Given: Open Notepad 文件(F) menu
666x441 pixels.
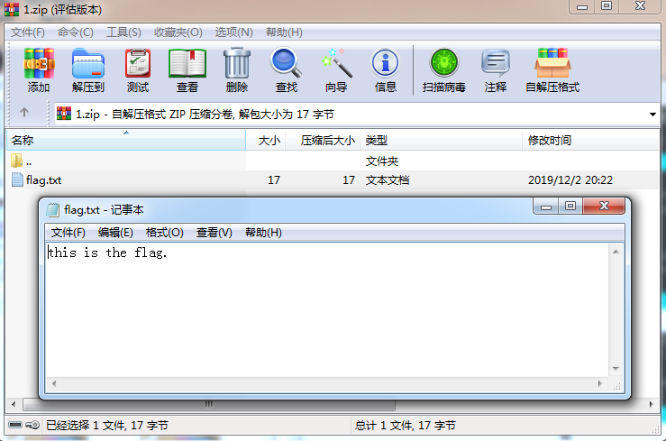Looking at the screenshot, I should click(x=68, y=233).
